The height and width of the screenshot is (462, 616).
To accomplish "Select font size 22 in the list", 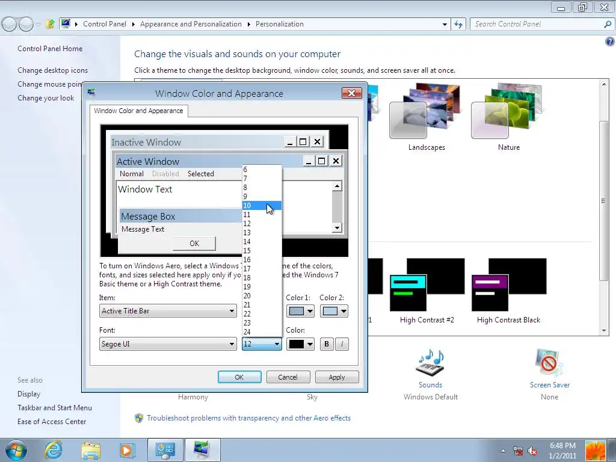I will pyautogui.click(x=262, y=314).
